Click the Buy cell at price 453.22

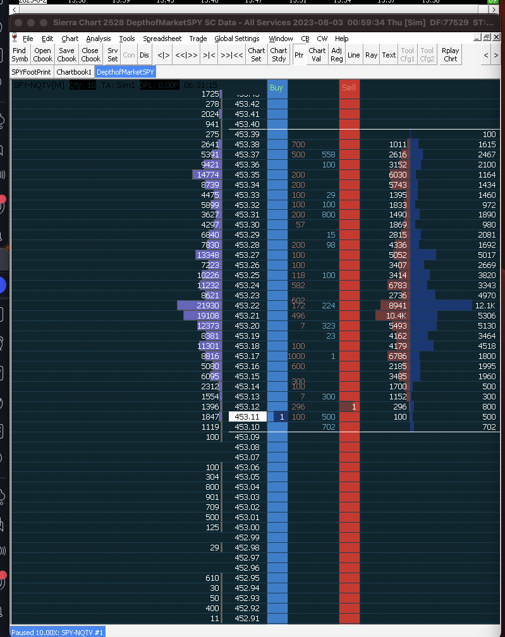point(277,305)
